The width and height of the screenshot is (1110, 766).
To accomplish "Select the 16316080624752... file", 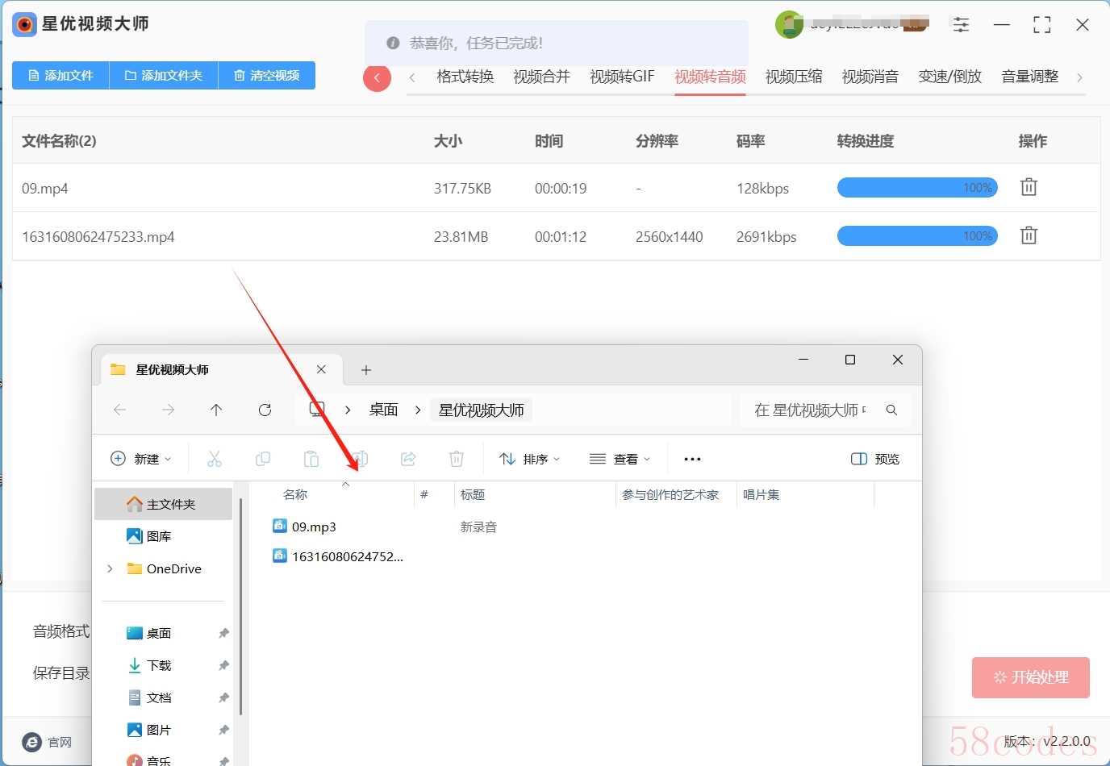I will [x=338, y=556].
